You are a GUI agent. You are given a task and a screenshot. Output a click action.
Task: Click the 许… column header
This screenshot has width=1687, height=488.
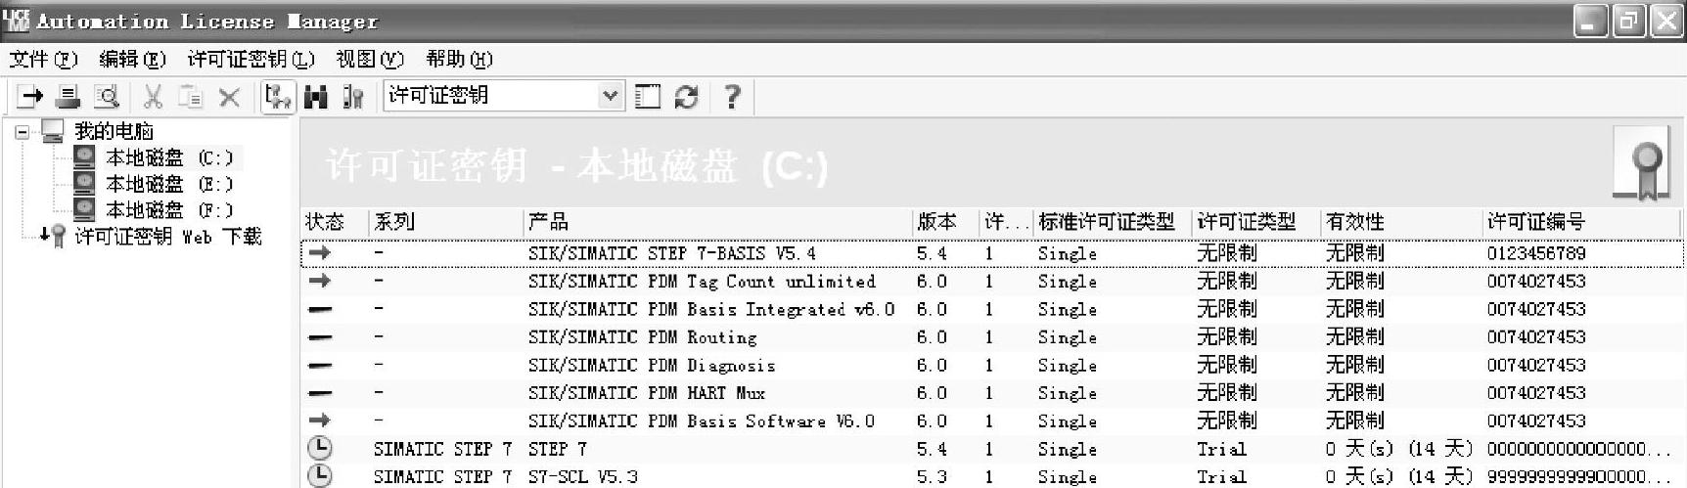1006,222
